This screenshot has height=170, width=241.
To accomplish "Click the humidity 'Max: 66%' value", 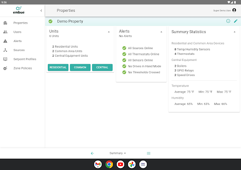I will [x=221, y=104].
